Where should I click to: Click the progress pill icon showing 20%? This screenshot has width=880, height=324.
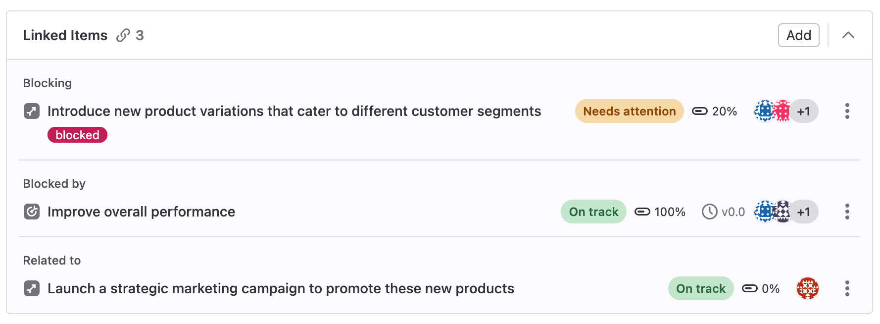[x=699, y=111]
